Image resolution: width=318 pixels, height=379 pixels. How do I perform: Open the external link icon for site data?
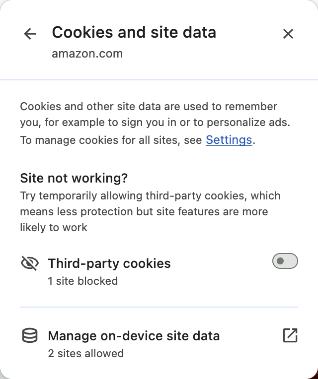point(290,335)
